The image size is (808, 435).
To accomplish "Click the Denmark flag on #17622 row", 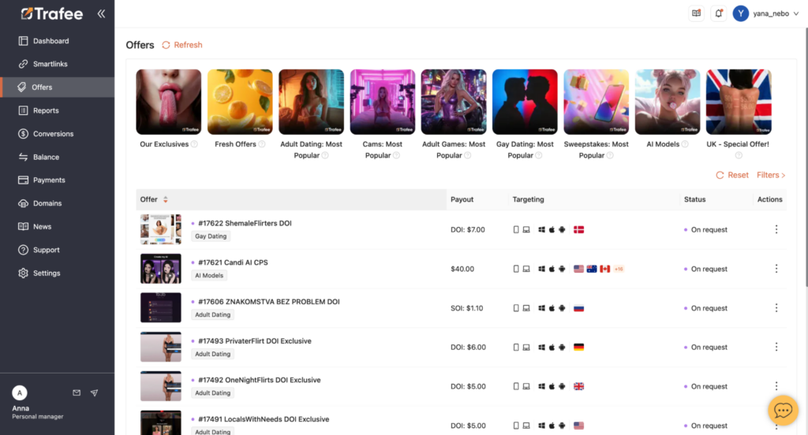I will [578, 229].
